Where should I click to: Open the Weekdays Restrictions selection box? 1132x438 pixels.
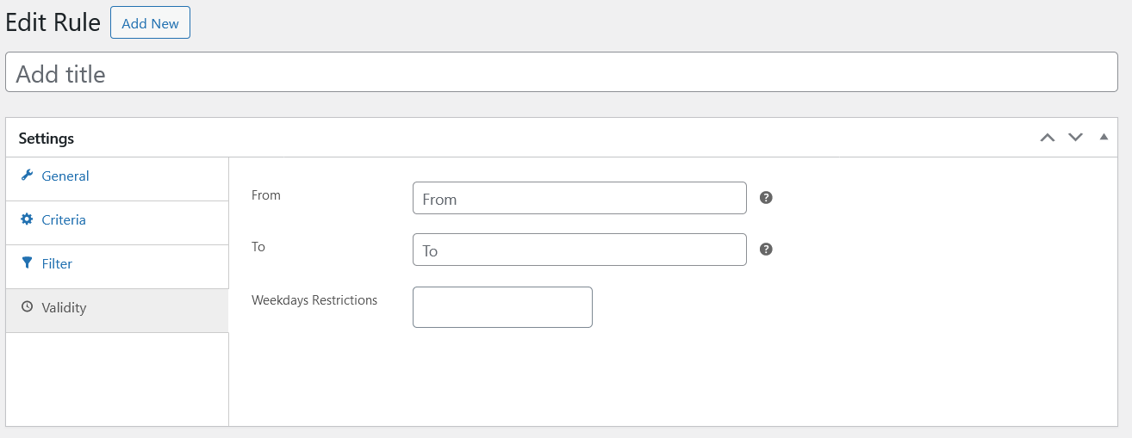[x=502, y=307]
